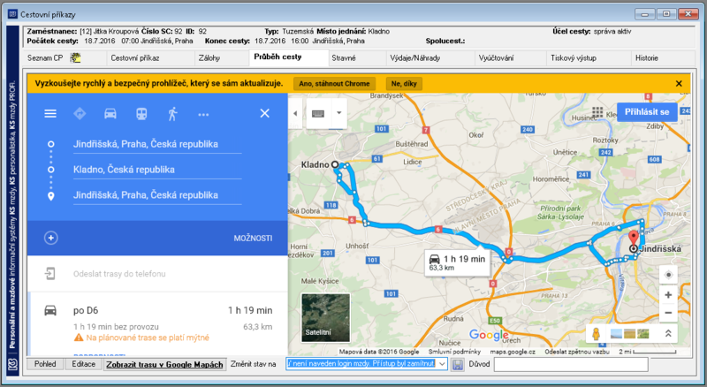Open the Historie tab

(x=647, y=58)
